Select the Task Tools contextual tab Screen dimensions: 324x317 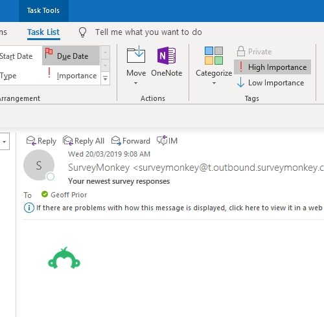[43, 10]
